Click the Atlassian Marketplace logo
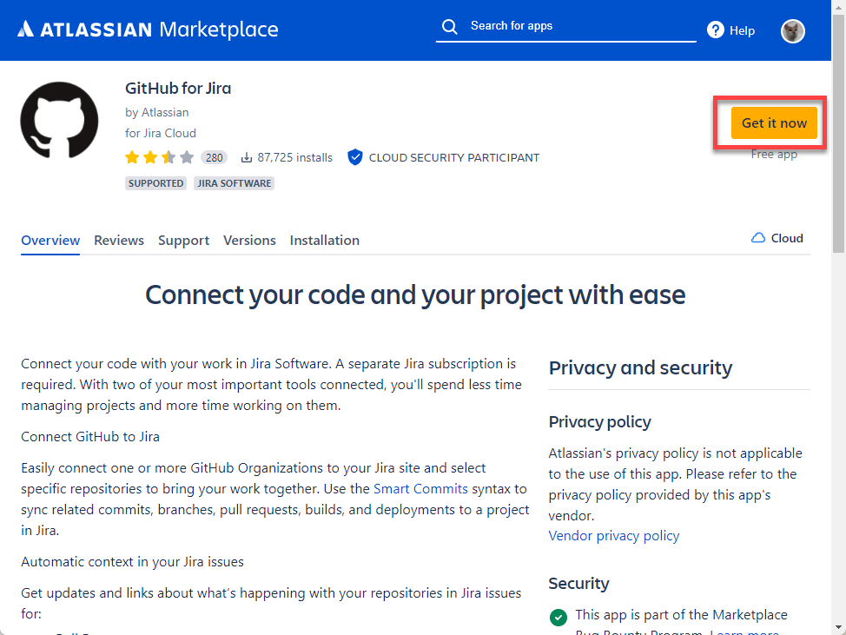Image resolution: width=846 pixels, height=635 pixels. coord(148,30)
